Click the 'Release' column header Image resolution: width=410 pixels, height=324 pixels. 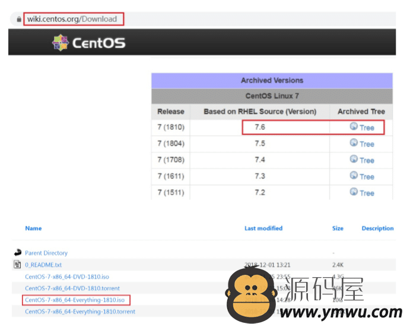click(x=171, y=112)
